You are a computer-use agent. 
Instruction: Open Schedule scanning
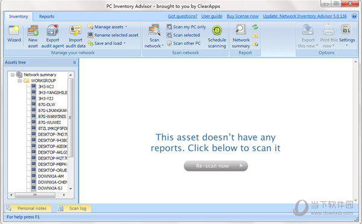(217, 36)
